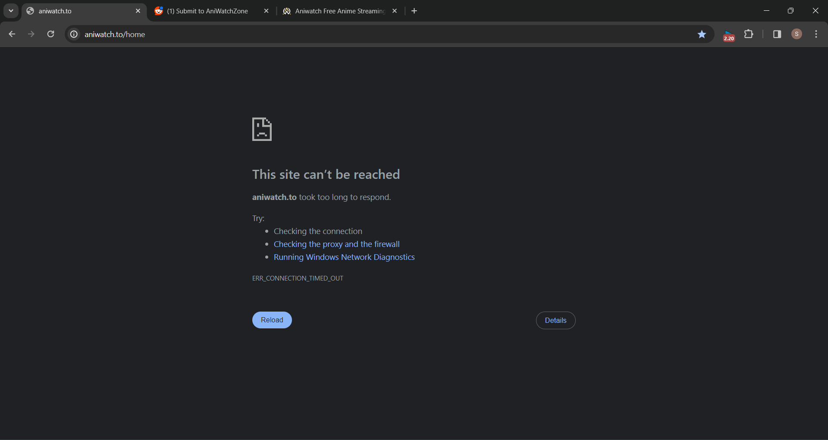
Task: View site information icon in address bar
Action: [74, 34]
